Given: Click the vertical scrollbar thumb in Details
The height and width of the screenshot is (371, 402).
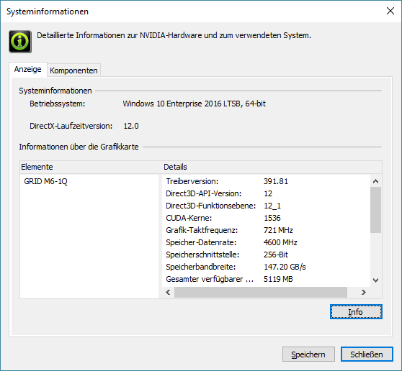Looking at the screenshot, I should point(376,210).
